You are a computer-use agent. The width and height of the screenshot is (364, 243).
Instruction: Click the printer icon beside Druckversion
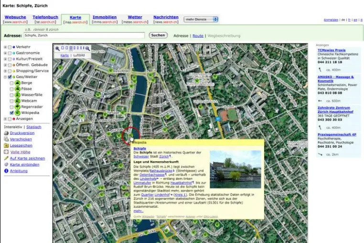click(6, 133)
